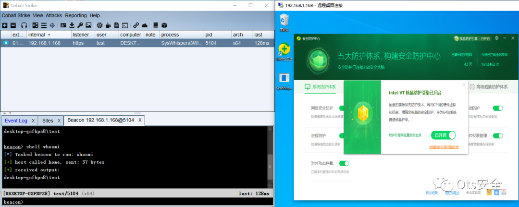The width and height of the screenshot is (519, 207).
Task: Switch to 高级威胁防护体系 tab
Action: coord(488,87)
